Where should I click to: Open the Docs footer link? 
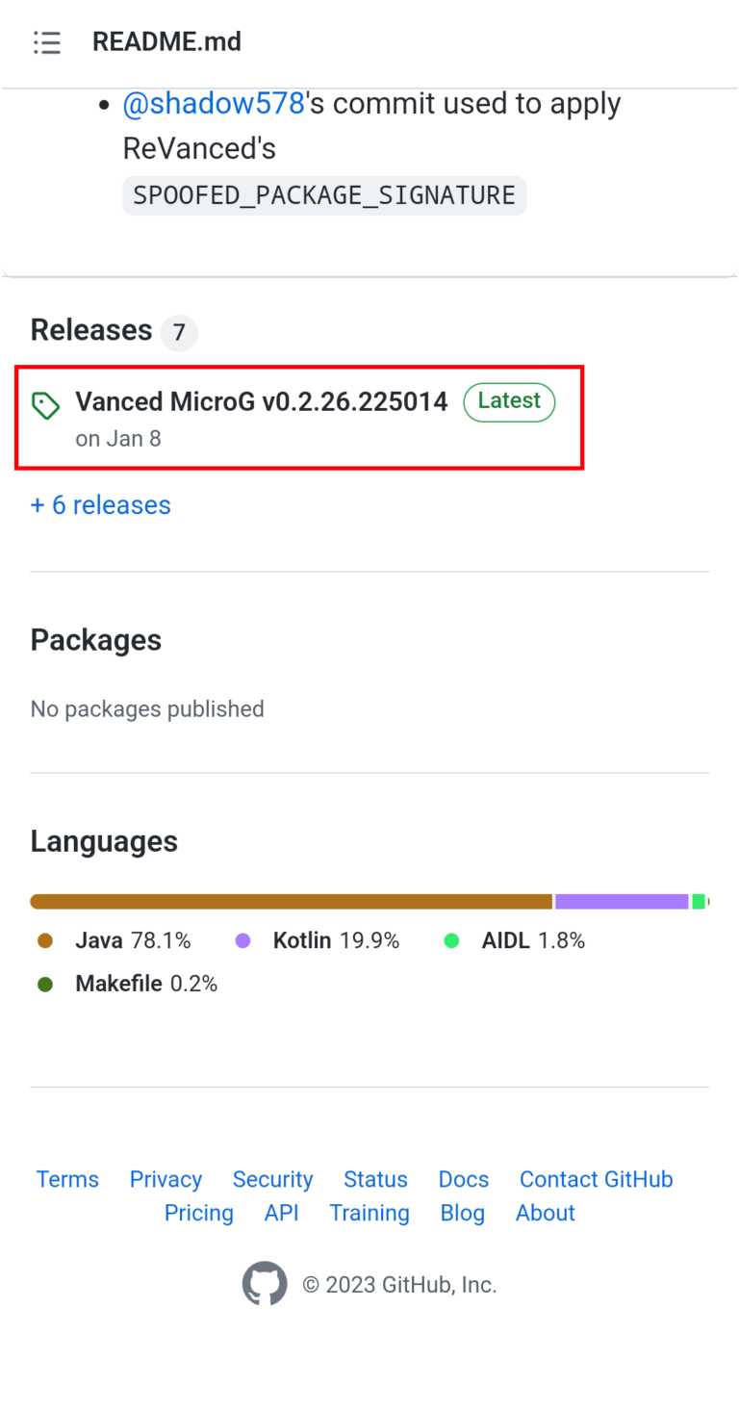pos(464,1179)
